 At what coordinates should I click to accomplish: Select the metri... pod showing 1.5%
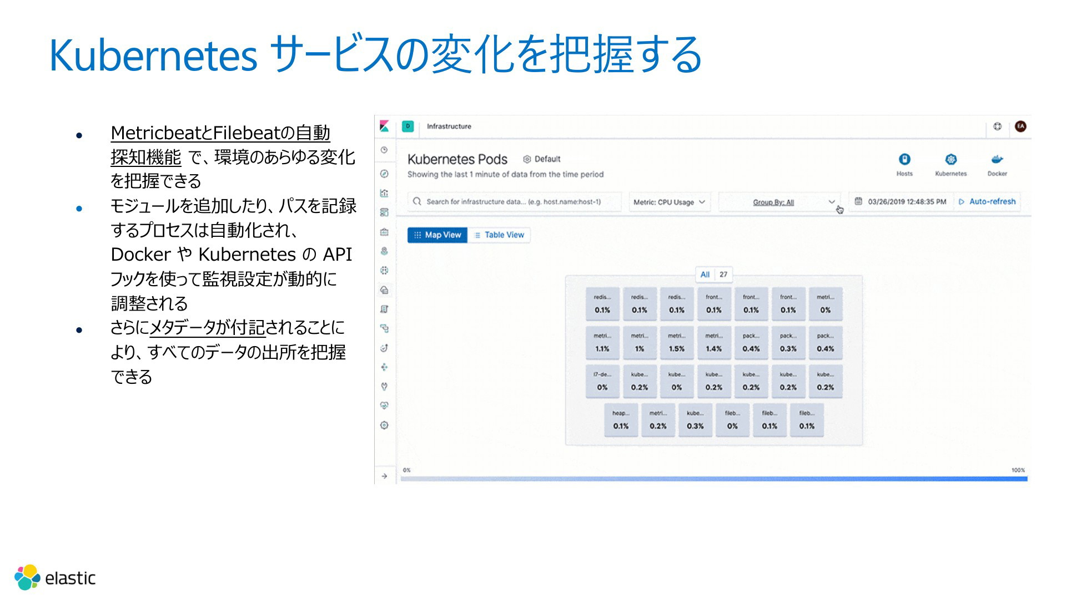pyautogui.click(x=677, y=343)
